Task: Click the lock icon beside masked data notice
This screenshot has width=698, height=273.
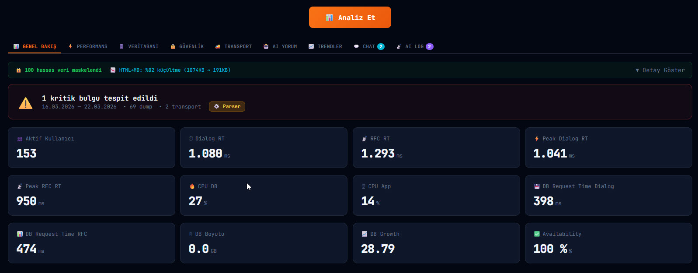Action: (18, 70)
